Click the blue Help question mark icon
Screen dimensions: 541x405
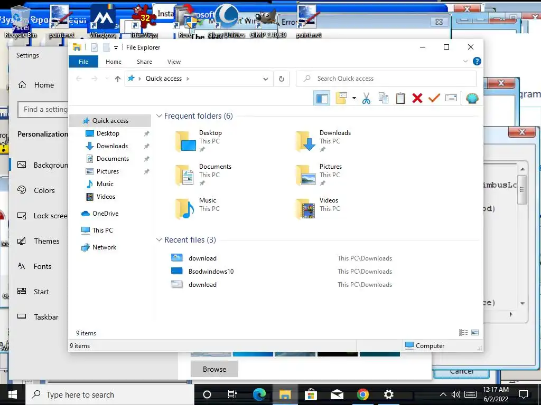click(x=477, y=61)
